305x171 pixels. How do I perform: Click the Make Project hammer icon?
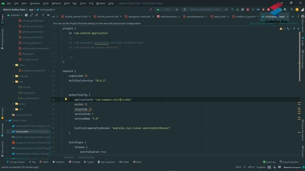tap(151, 9)
